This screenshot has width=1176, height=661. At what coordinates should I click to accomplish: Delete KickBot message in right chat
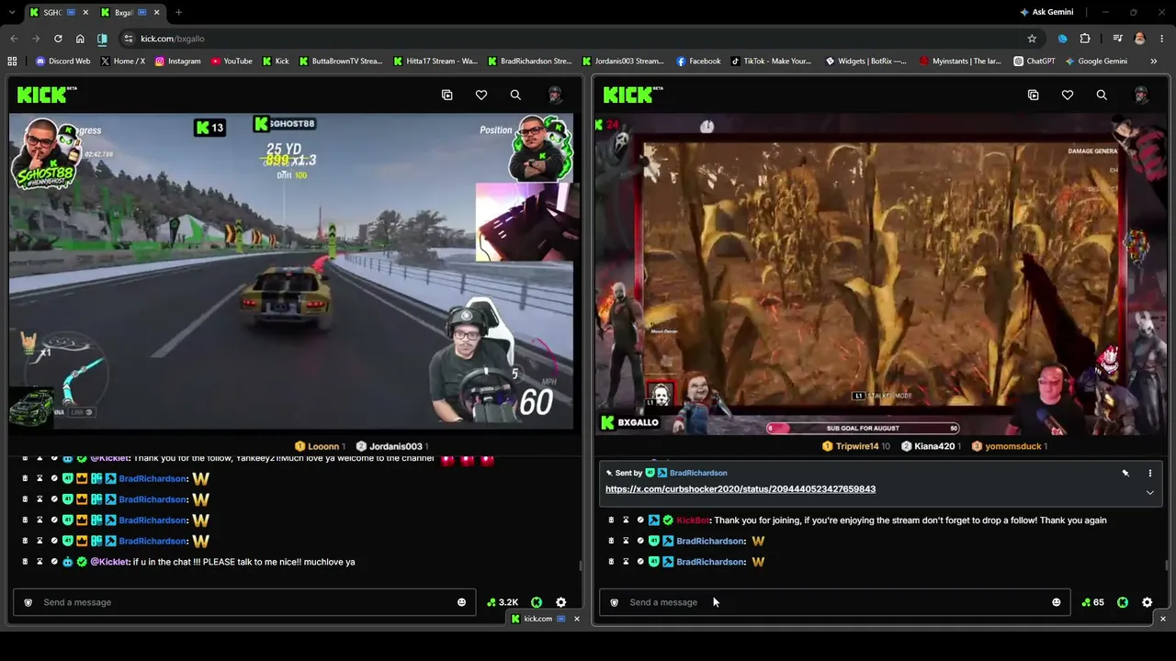[611, 521]
